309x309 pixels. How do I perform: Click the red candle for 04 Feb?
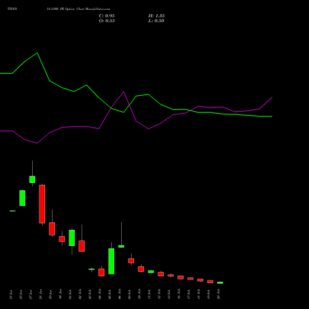101,273
